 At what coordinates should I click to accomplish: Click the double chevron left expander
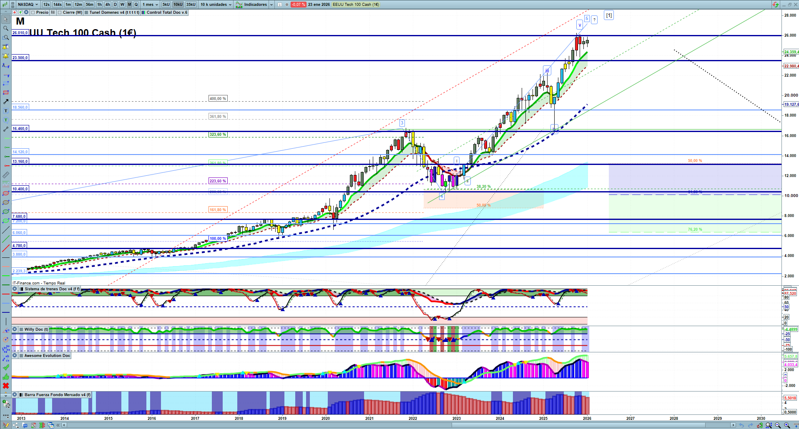point(58,425)
